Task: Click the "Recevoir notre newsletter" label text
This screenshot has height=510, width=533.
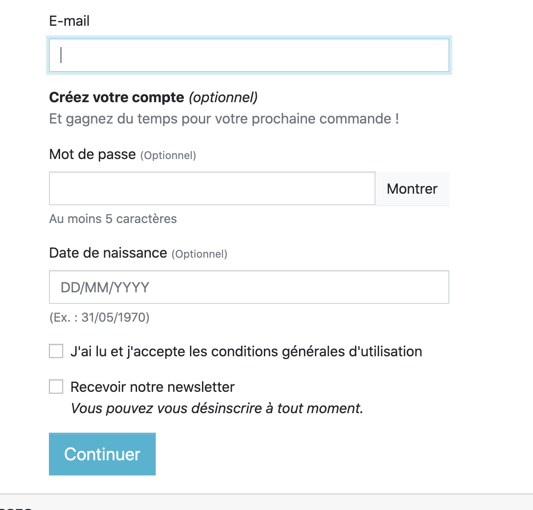Action: pyautogui.click(x=153, y=387)
